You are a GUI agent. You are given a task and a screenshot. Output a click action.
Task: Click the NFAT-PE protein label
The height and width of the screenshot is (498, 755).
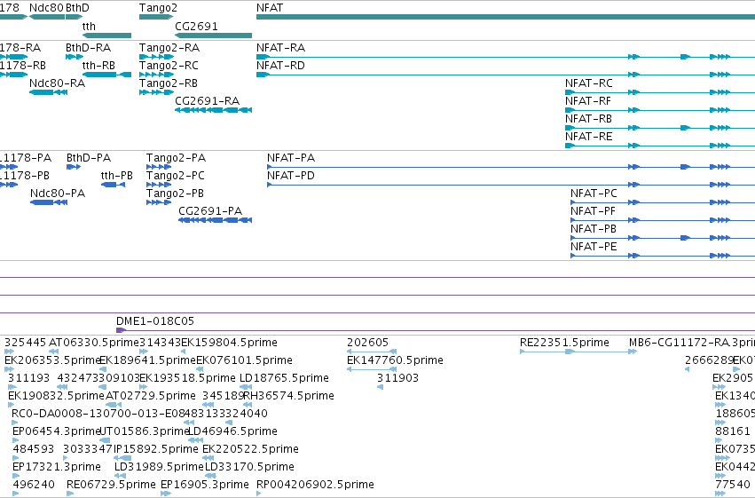pyautogui.click(x=594, y=247)
